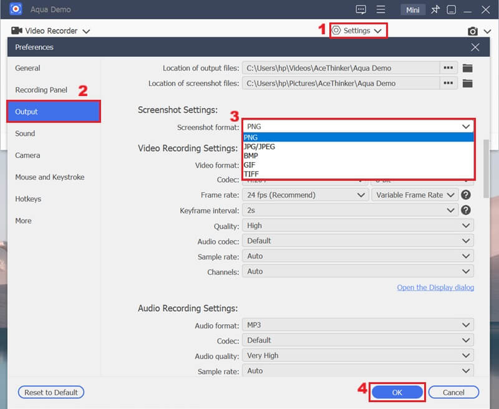
Task: Expand the Settings dropdown
Action: point(357,31)
